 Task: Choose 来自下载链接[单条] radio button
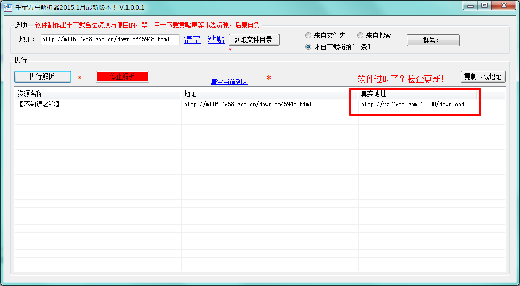pyautogui.click(x=309, y=47)
